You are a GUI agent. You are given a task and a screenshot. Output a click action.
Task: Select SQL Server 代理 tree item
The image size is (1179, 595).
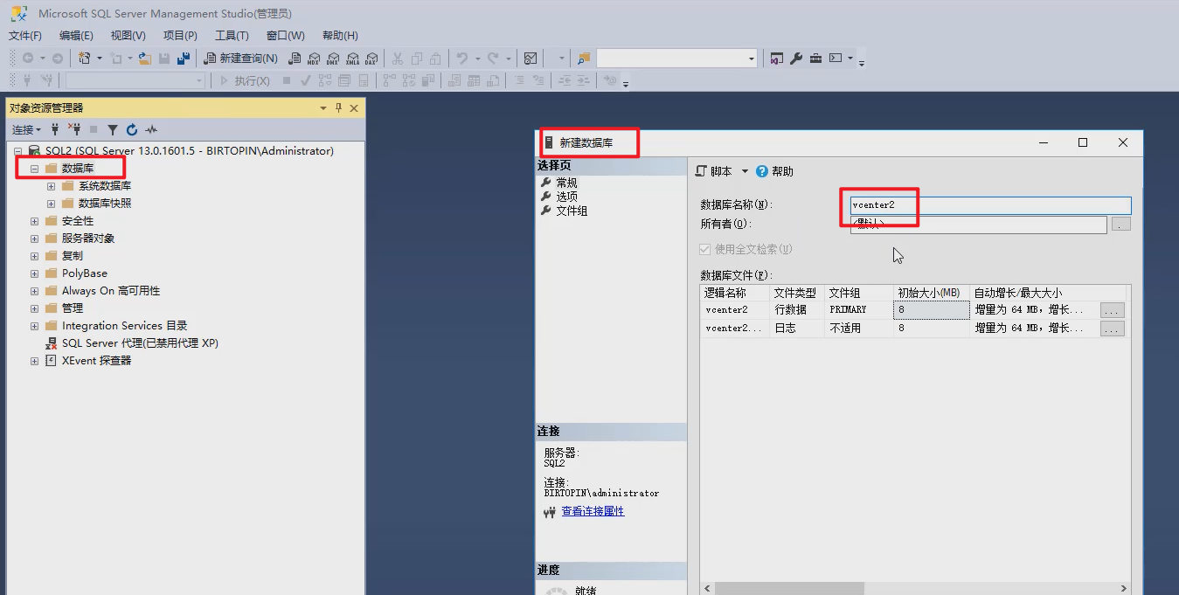140,343
